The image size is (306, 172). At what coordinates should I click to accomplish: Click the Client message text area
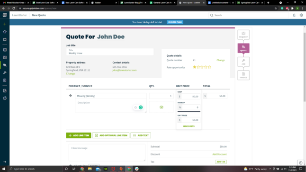[x=107, y=153]
